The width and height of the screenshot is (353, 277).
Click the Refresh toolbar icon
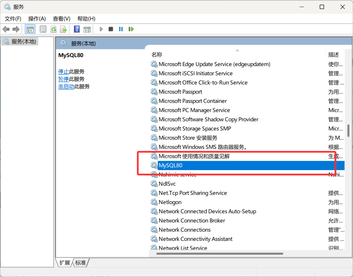pyautogui.click(x=53, y=29)
